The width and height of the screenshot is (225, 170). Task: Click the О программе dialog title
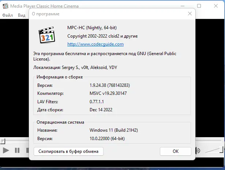[46, 14]
